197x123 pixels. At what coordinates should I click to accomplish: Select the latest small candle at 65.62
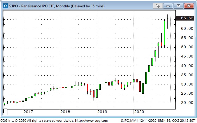[x=167, y=19]
